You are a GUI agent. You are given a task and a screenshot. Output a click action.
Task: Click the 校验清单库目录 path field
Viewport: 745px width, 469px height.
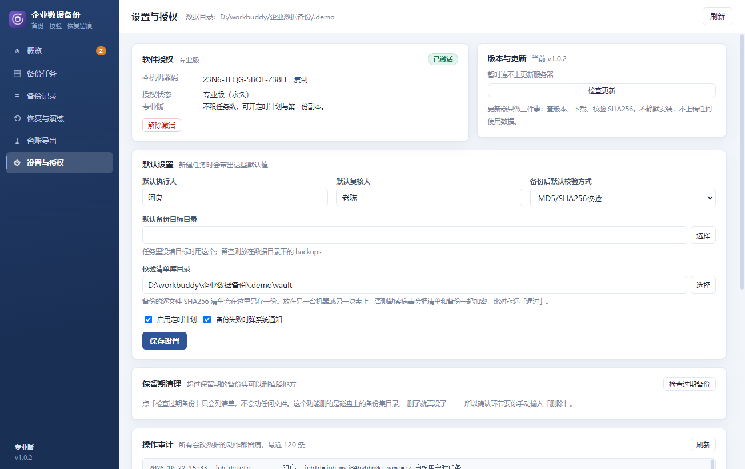coord(415,284)
